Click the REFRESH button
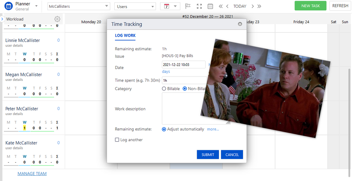This screenshot has width=352, height=181. click(x=340, y=6)
